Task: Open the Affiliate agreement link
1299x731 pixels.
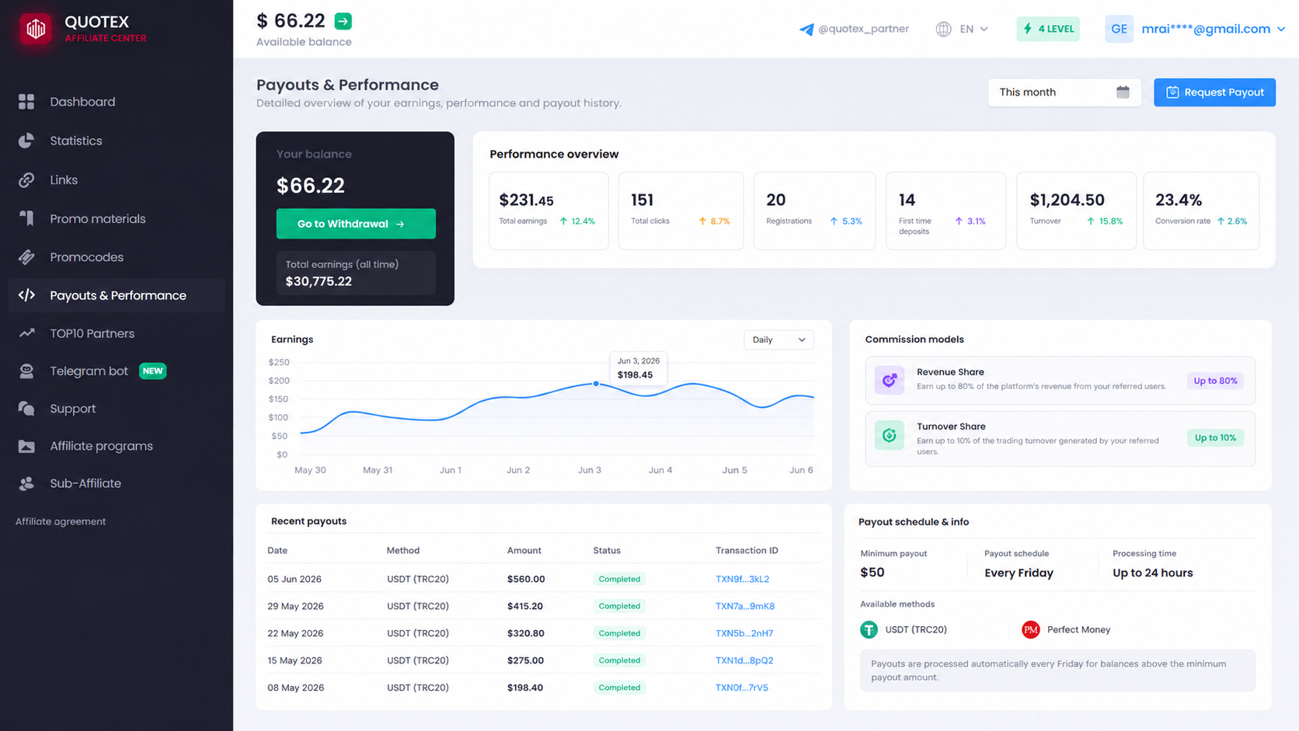Action: (61, 521)
